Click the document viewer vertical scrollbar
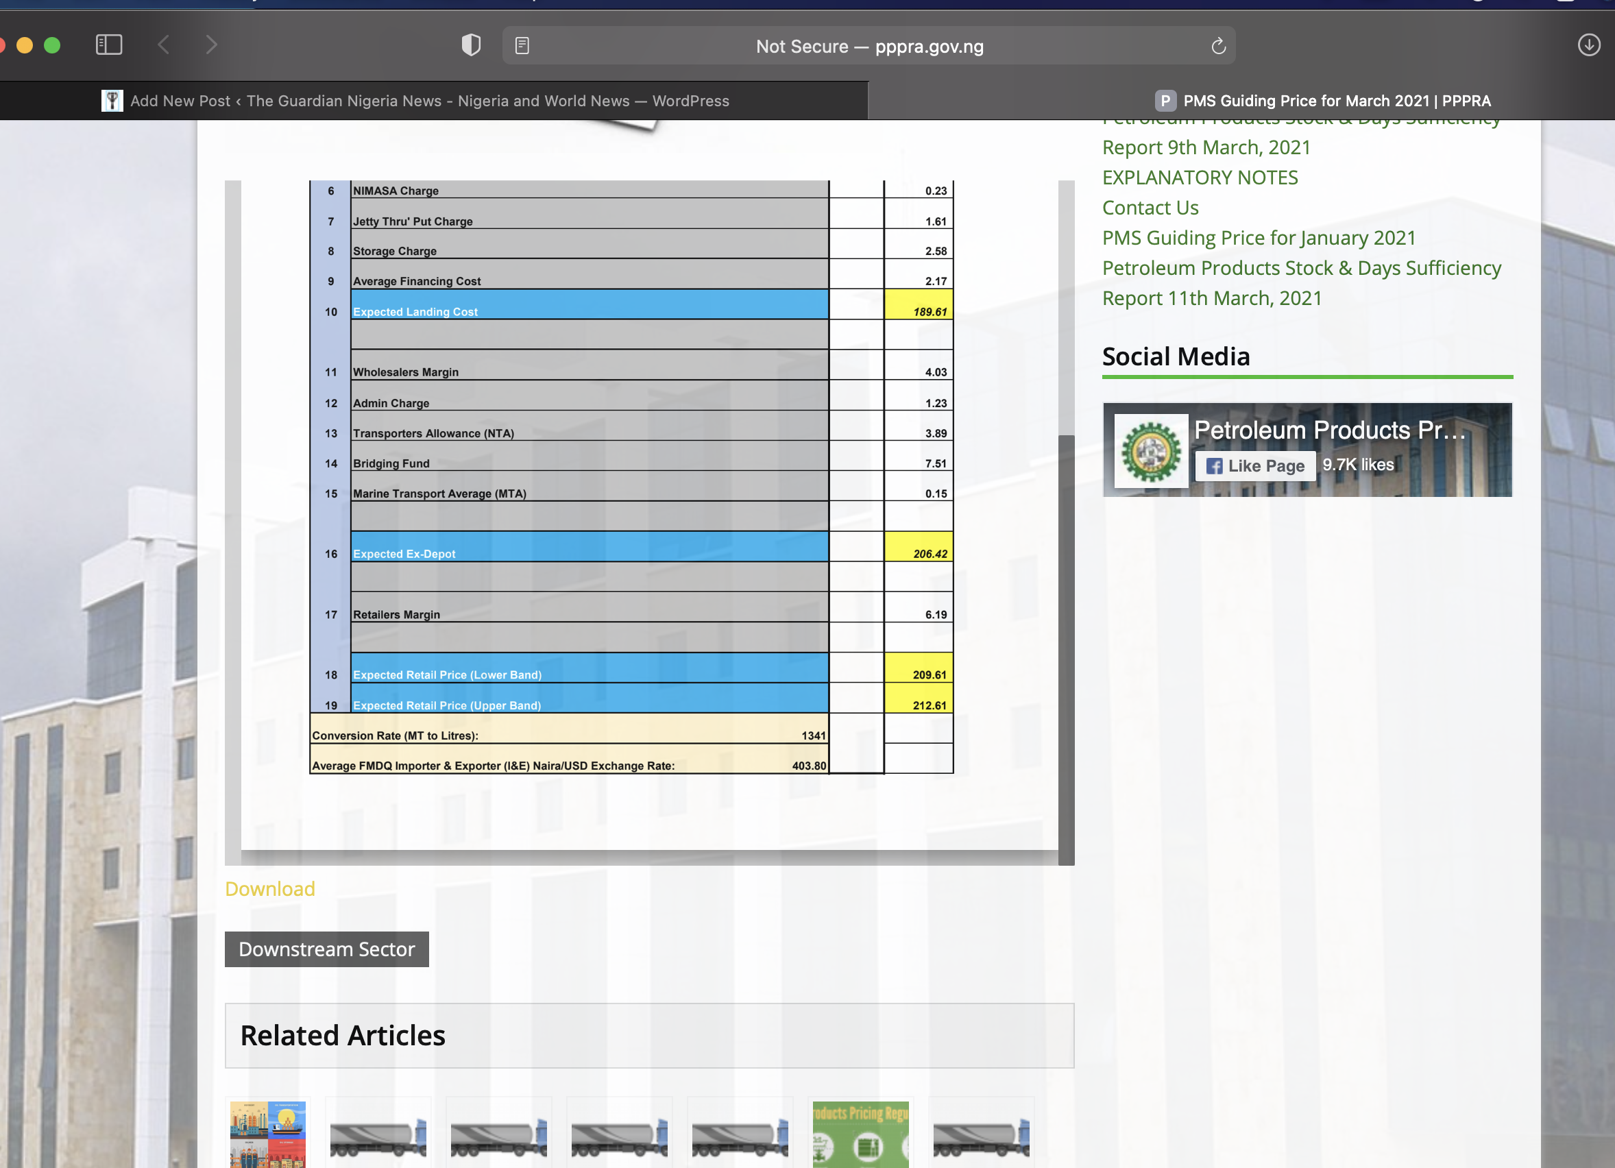This screenshot has height=1168, width=1615. point(1066,641)
